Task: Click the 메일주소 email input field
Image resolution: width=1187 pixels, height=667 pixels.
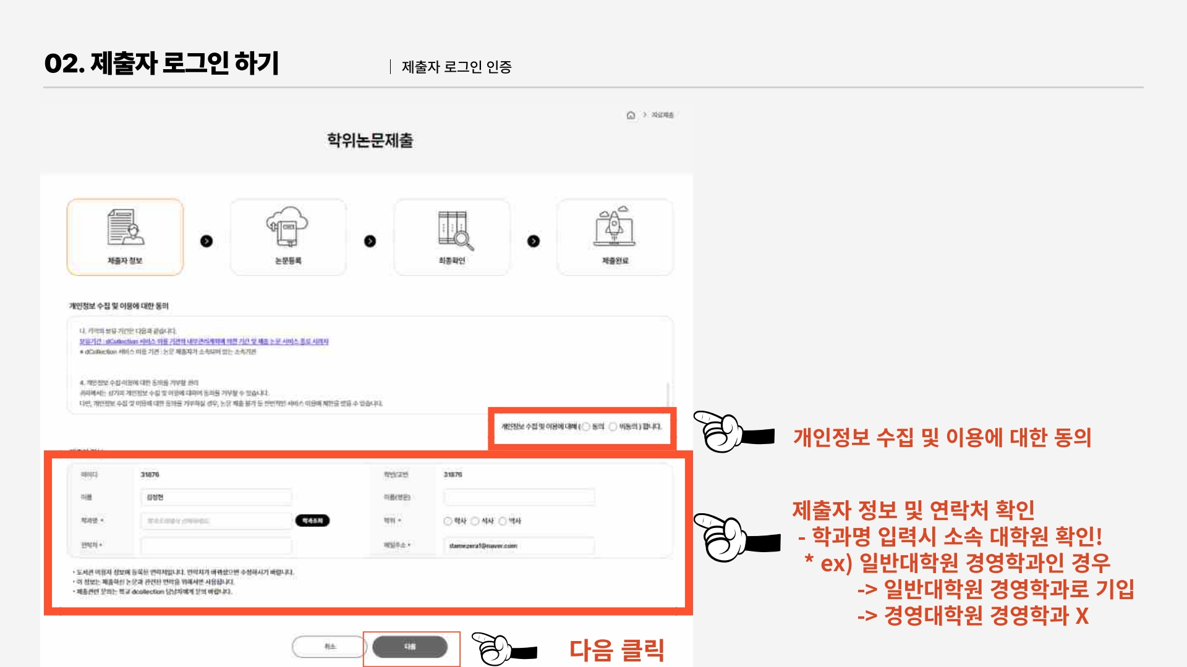Action: click(519, 546)
